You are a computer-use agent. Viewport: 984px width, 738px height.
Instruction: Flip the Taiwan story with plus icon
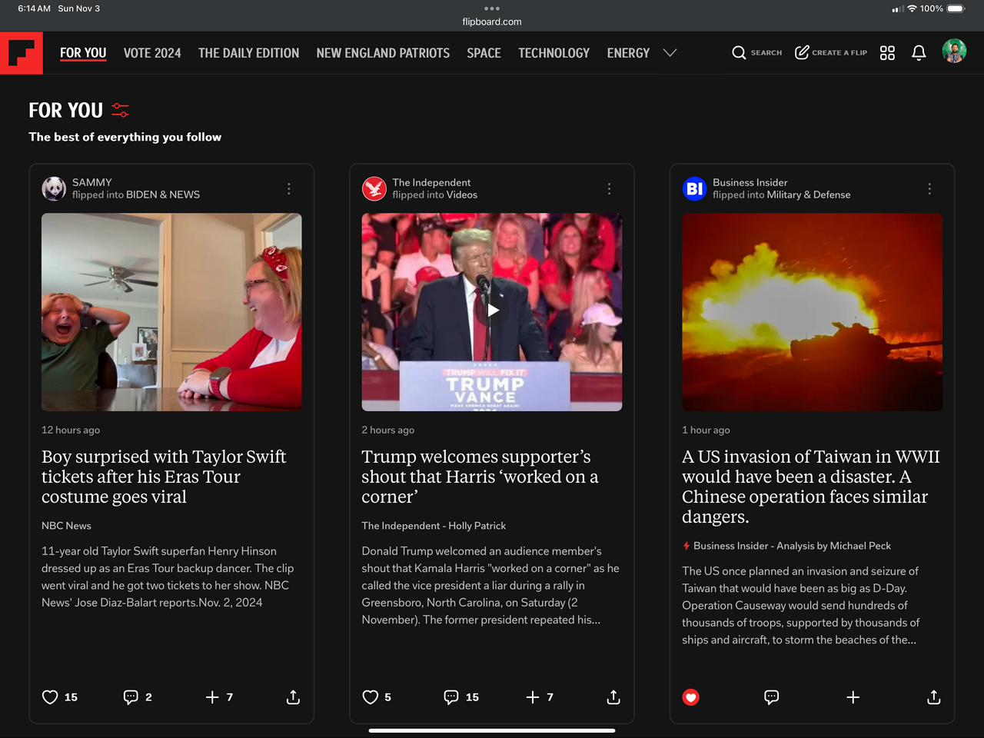coord(853,697)
